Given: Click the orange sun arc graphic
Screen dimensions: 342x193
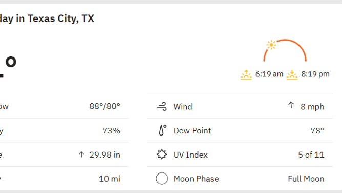Looking at the screenshot, I should click(285, 50).
